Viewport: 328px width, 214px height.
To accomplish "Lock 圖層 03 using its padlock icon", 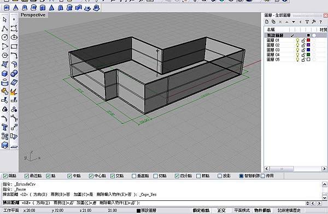I will click(303, 50).
